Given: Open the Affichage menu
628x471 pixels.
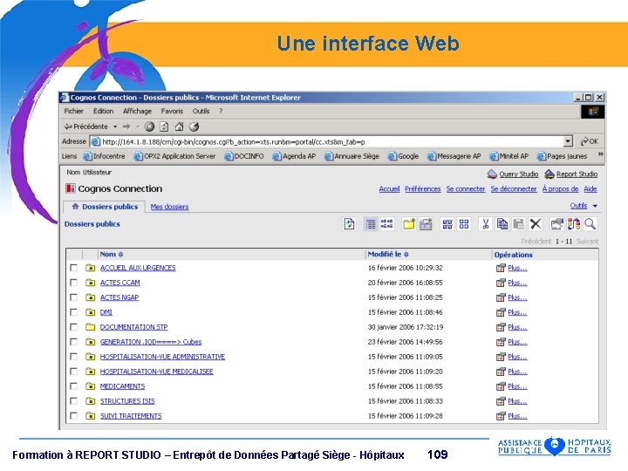Looking at the screenshot, I should tap(137, 112).
